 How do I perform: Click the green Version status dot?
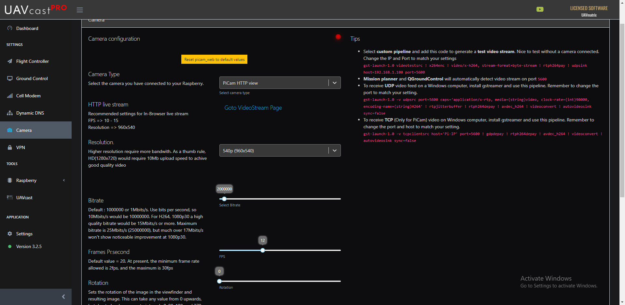10,246
